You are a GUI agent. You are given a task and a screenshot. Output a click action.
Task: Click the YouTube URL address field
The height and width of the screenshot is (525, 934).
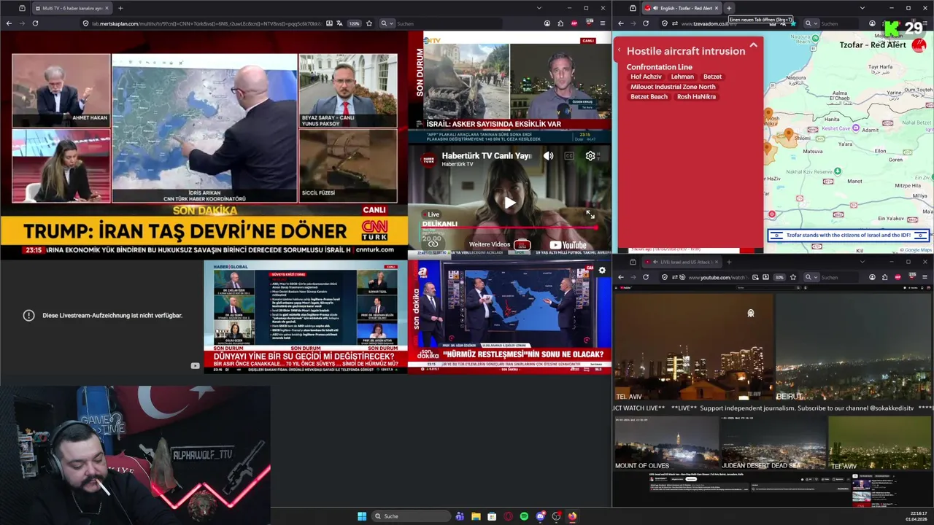pos(718,277)
